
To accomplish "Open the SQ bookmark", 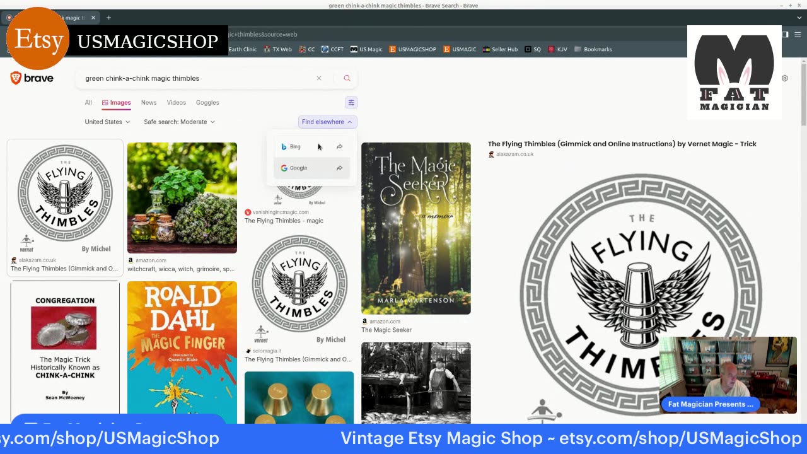I will tap(533, 49).
